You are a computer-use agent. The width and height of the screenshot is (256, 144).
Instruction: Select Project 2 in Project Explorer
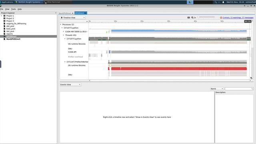(10, 18)
